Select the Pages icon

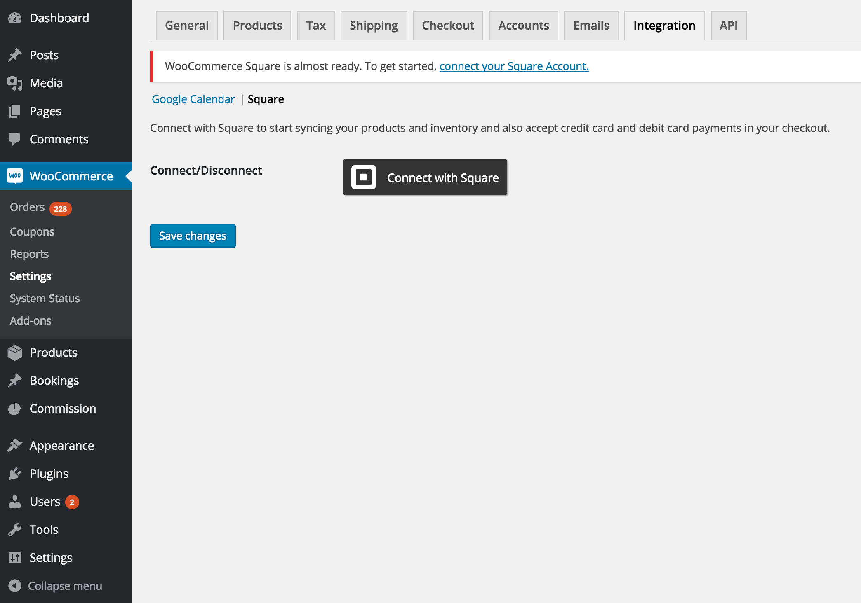[15, 111]
